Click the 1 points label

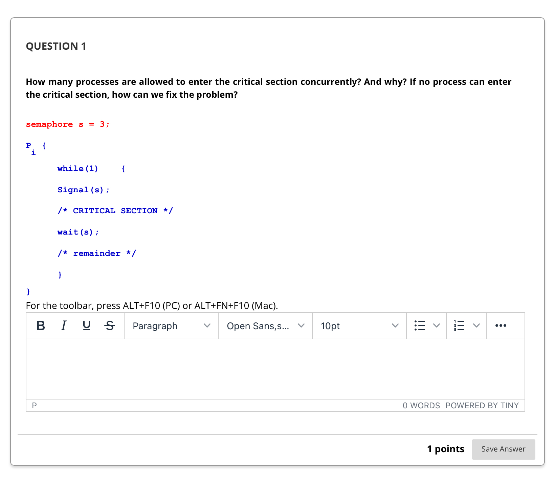(x=445, y=449)
